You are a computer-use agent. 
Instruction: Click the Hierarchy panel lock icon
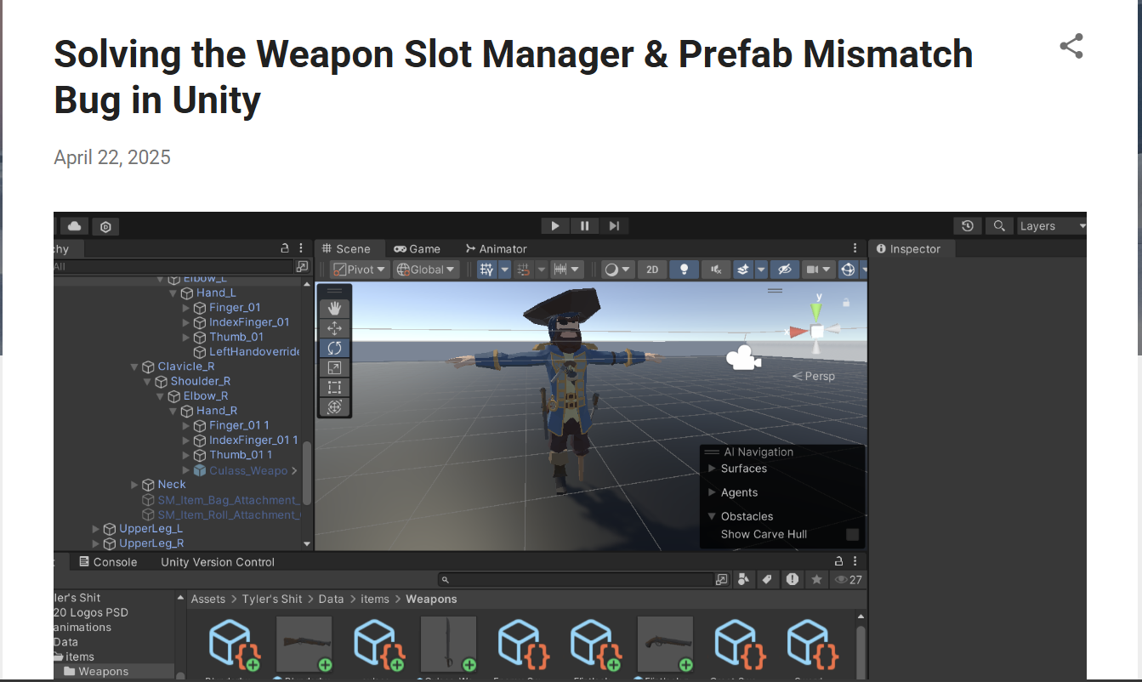[285, 248]
